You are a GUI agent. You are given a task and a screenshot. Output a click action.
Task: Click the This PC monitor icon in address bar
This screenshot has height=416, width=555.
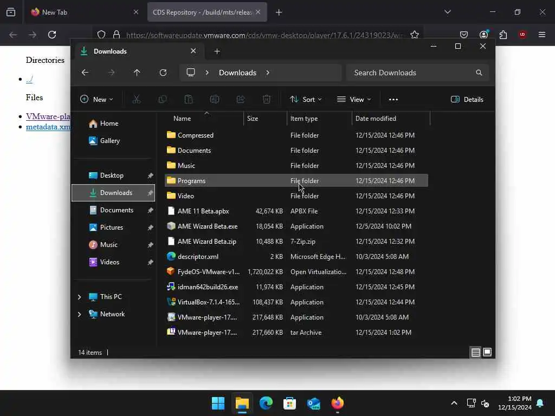[191, 73]
